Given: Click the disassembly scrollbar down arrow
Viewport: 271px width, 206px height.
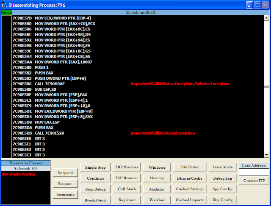Looking at the screenshot, I should tap(266, 155).
